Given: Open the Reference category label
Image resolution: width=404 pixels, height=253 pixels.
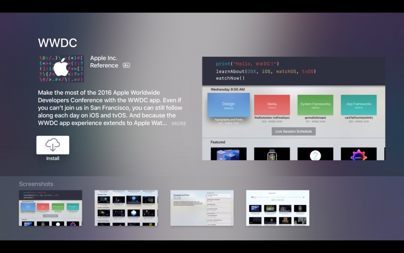Looking at the screenshot, I should 104,66.
